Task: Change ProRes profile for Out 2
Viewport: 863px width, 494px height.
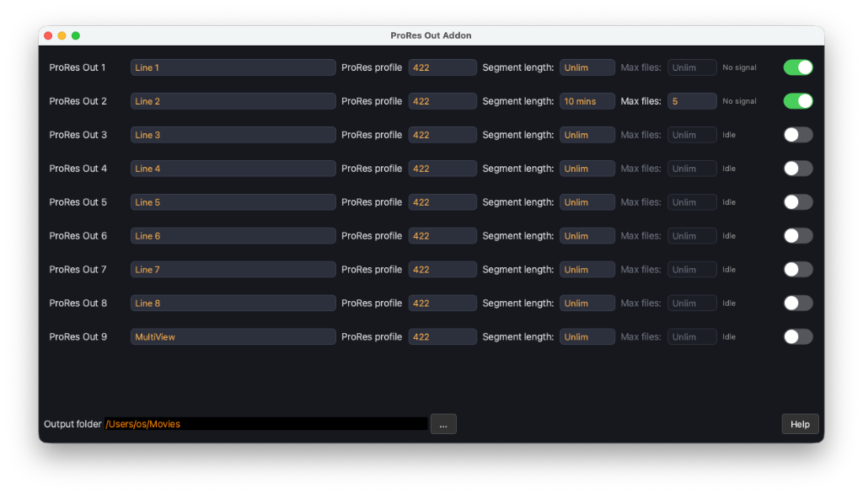Action: 442,101
